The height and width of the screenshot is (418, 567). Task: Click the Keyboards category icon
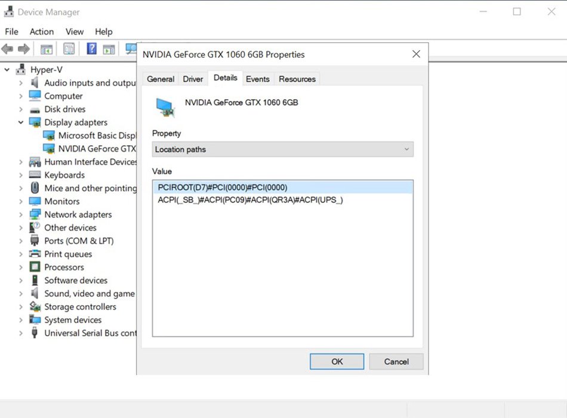[x=35, y=175]
